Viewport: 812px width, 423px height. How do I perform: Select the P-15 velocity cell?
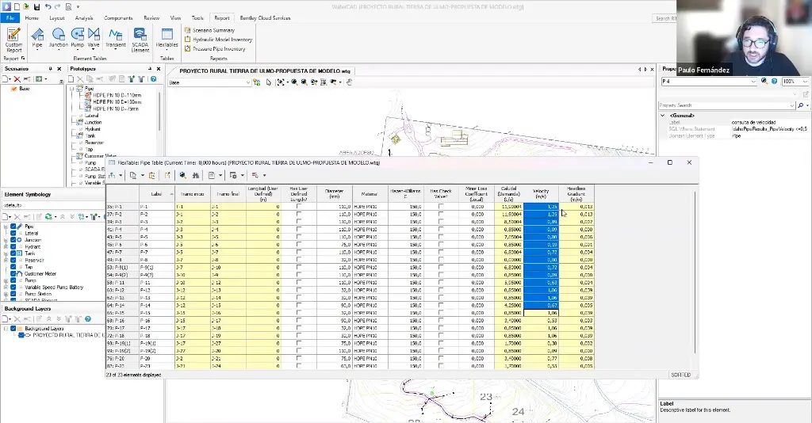point(541,313)
